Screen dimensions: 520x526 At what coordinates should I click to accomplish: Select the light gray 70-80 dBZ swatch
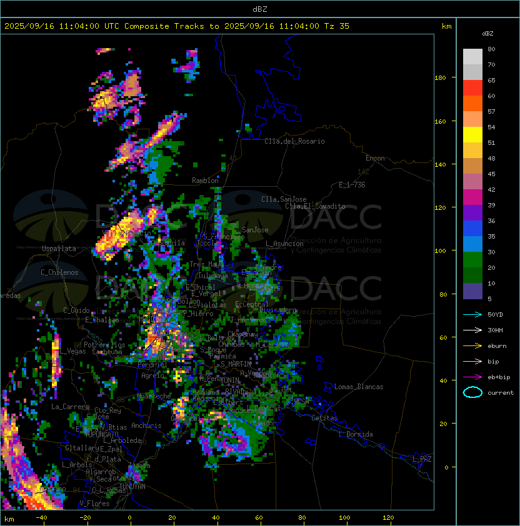pos(472,57)
